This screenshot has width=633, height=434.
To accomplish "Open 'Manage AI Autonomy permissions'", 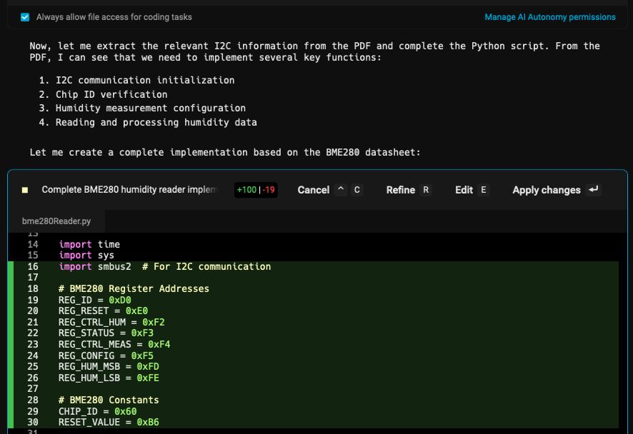I will [x=550, y=16].
